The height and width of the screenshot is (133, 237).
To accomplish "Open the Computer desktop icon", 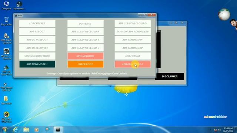I will (6, 5).
